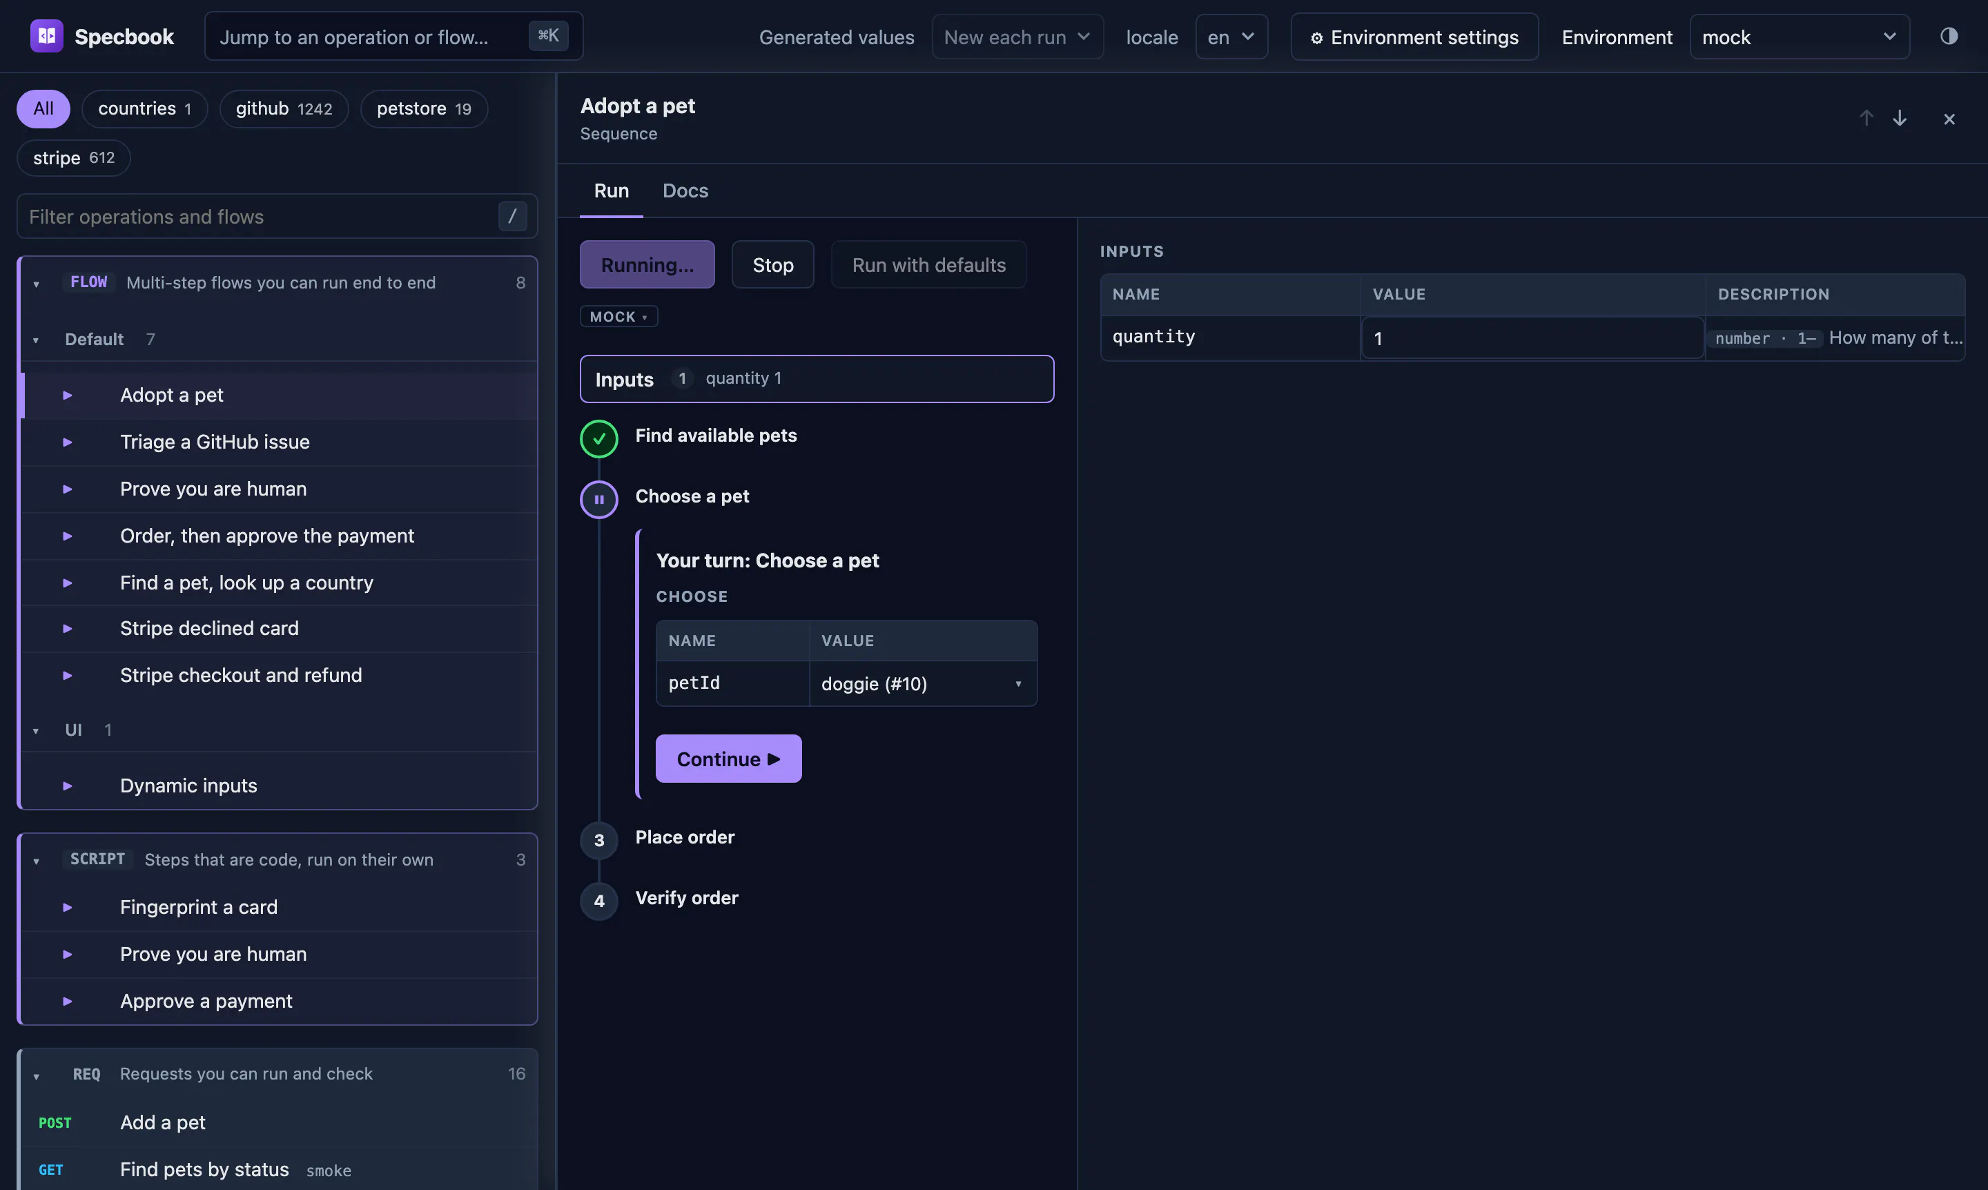Click the play icon for Fingerprint a card

point(68,907)
